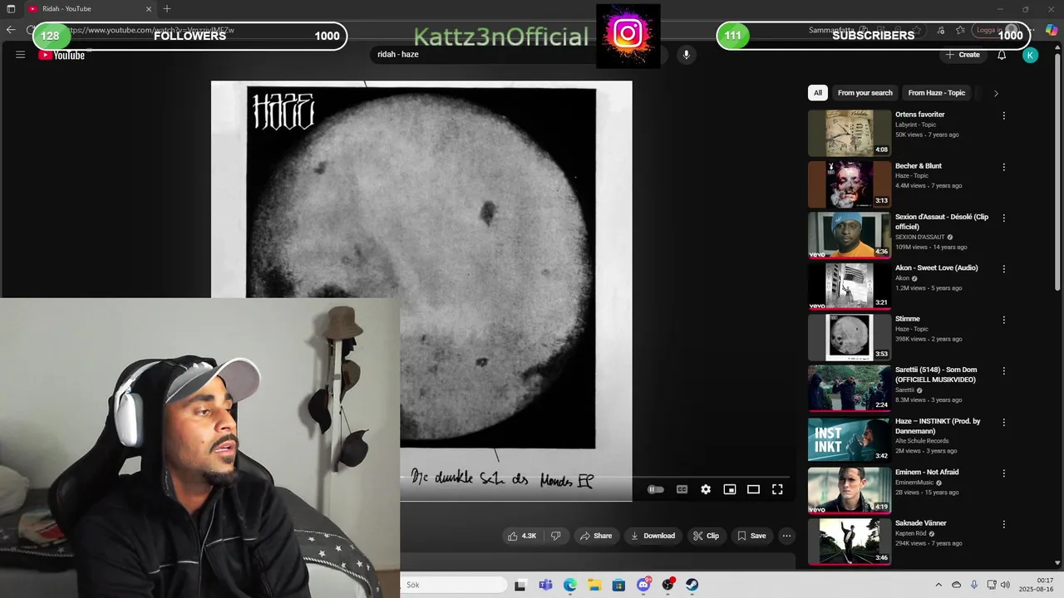
Task: Open 'Haze – INSTINKT' video title
Action: [x=938, y=426]
